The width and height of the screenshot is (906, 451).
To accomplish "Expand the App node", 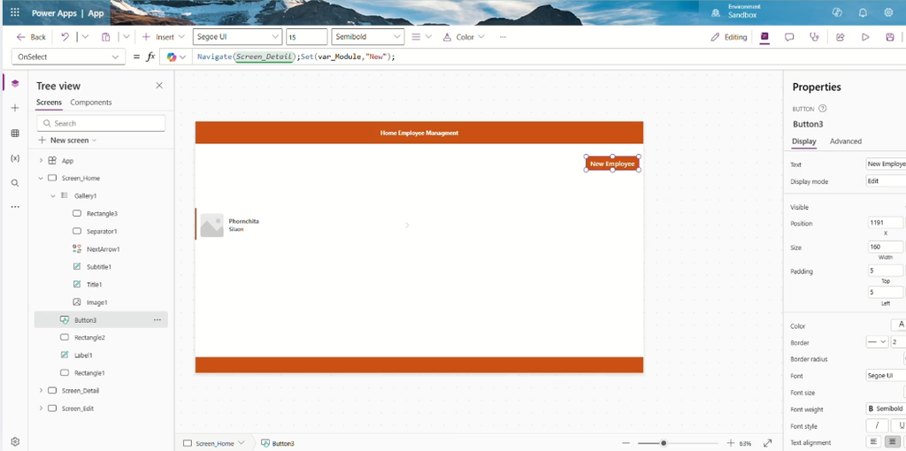I will coord(41,161).
